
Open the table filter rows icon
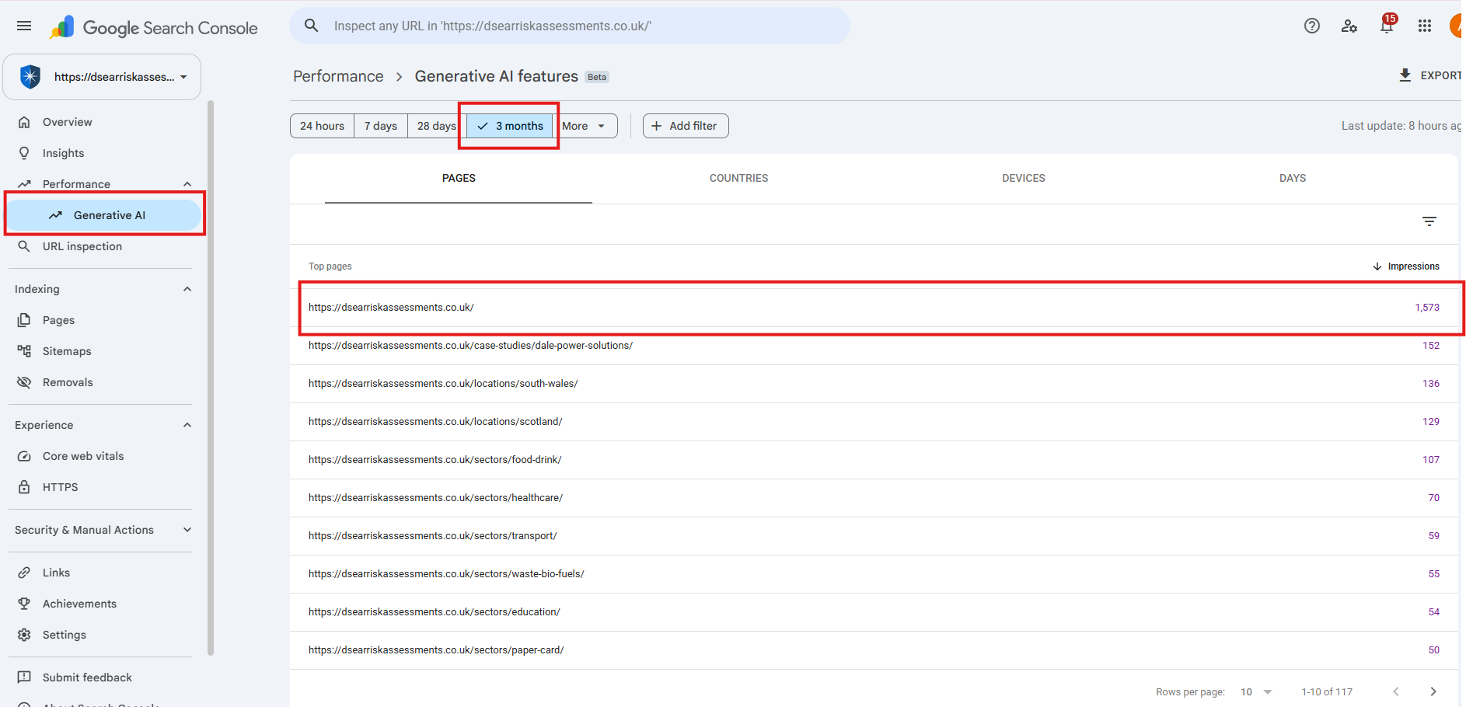1429,221
